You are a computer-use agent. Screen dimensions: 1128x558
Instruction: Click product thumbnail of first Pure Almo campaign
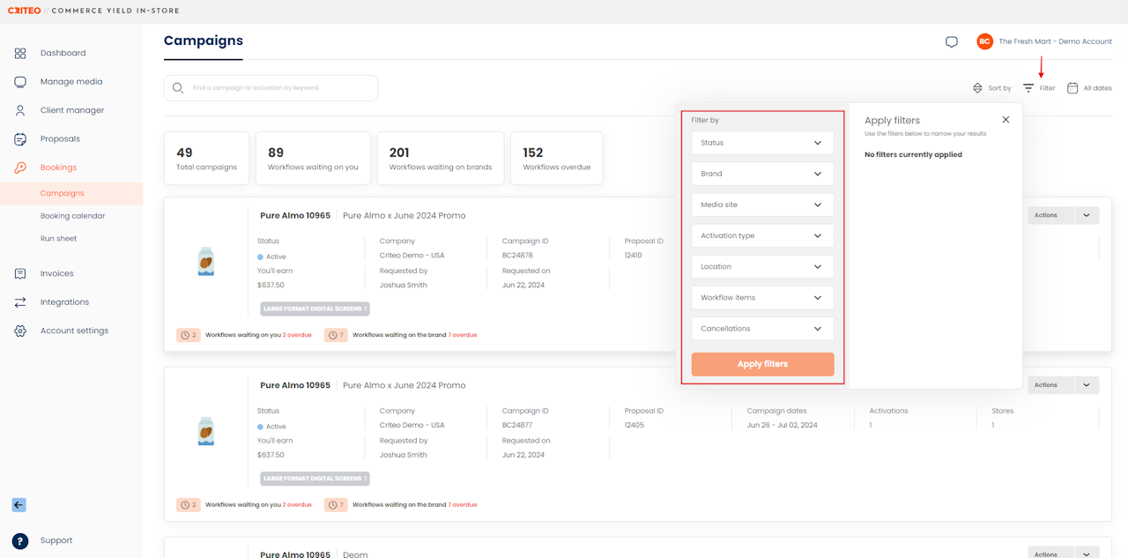pos(205,262)
